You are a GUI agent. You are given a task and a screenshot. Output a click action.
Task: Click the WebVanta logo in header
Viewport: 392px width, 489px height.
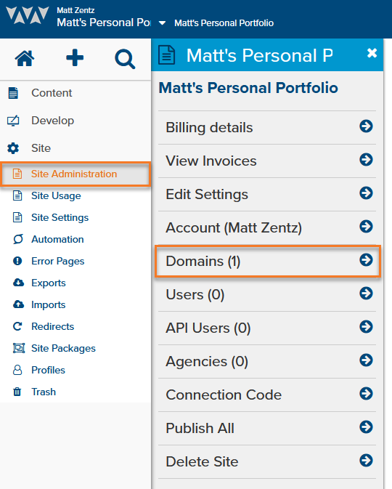tap(28, 15)
